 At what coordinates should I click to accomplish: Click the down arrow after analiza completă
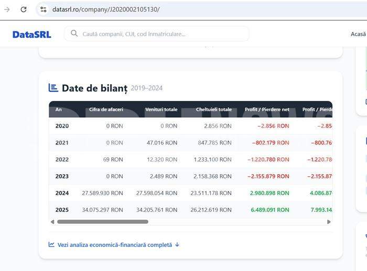pyautogui.click(x=177, y=245)
